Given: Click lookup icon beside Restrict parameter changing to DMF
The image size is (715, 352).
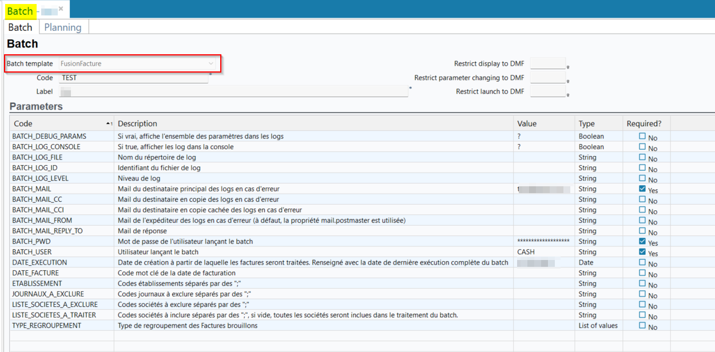Looking at the screenshot, I should pos(568,81).
